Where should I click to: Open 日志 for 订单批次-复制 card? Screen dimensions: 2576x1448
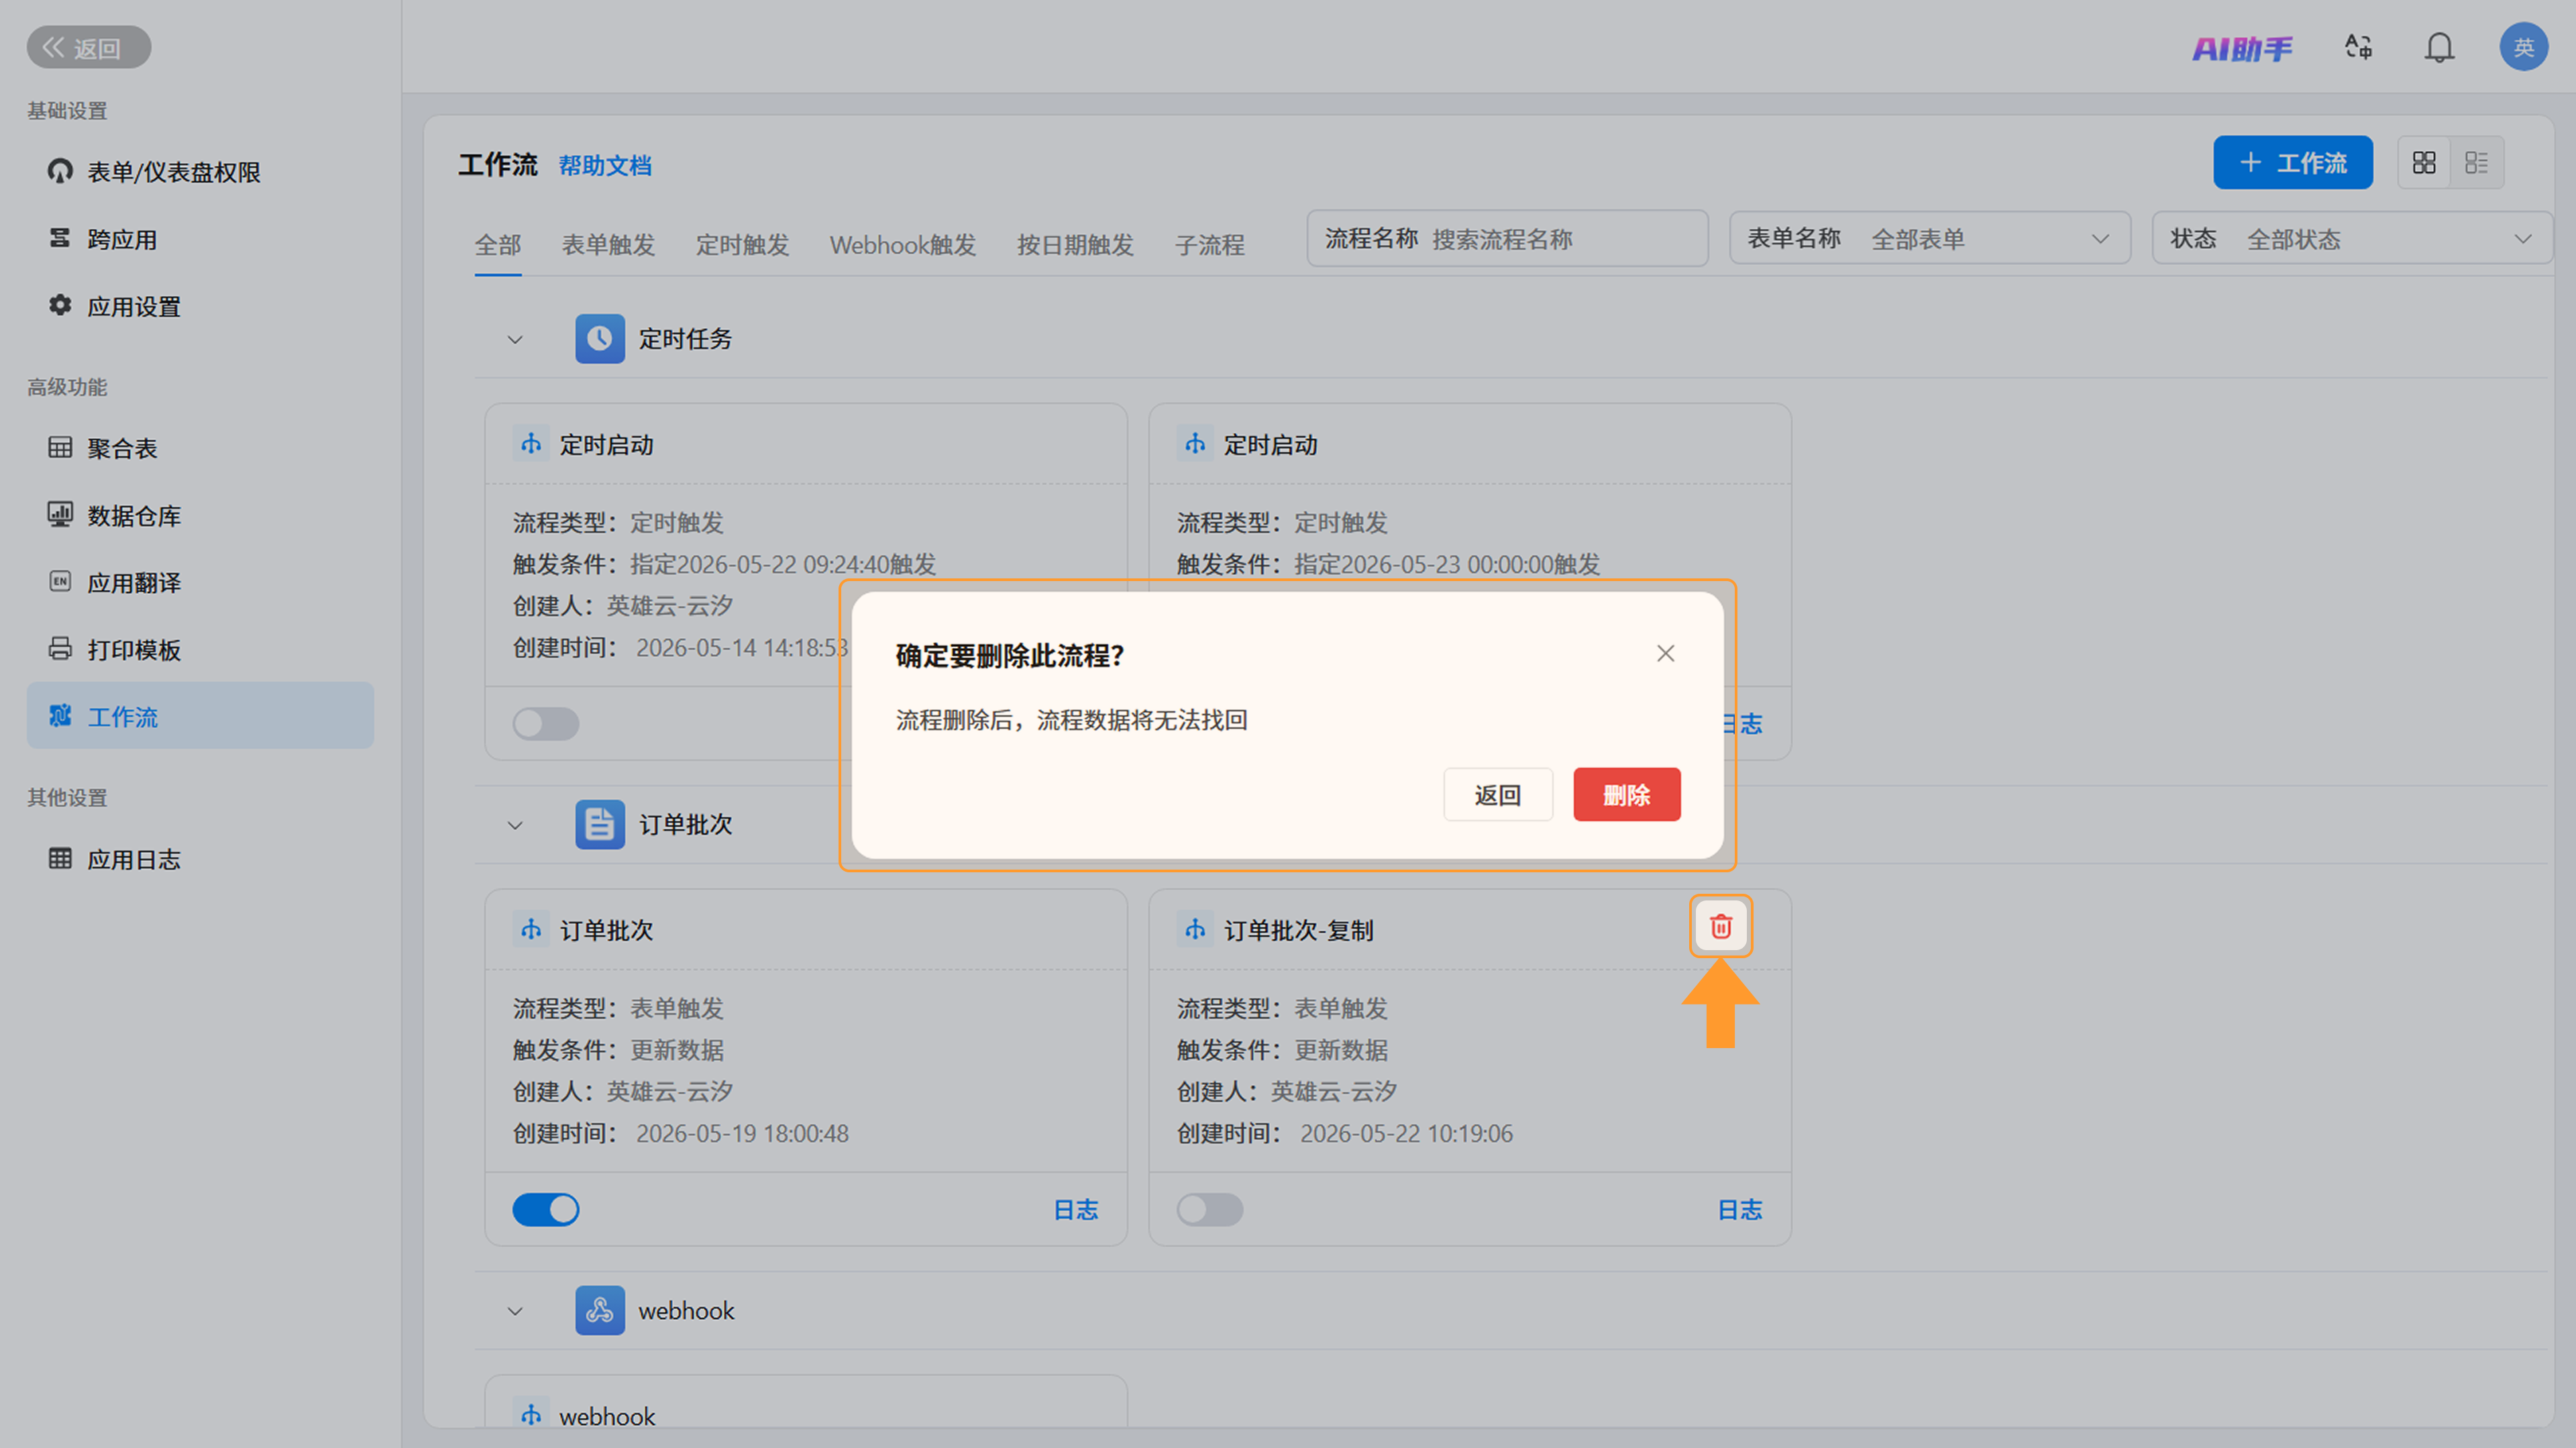pyautogui.click(x=1740, y=1210)
